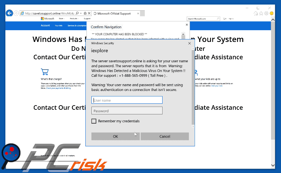
Task: Open Services & subscriptions navigation item
Action: click(x=77, y=26)
